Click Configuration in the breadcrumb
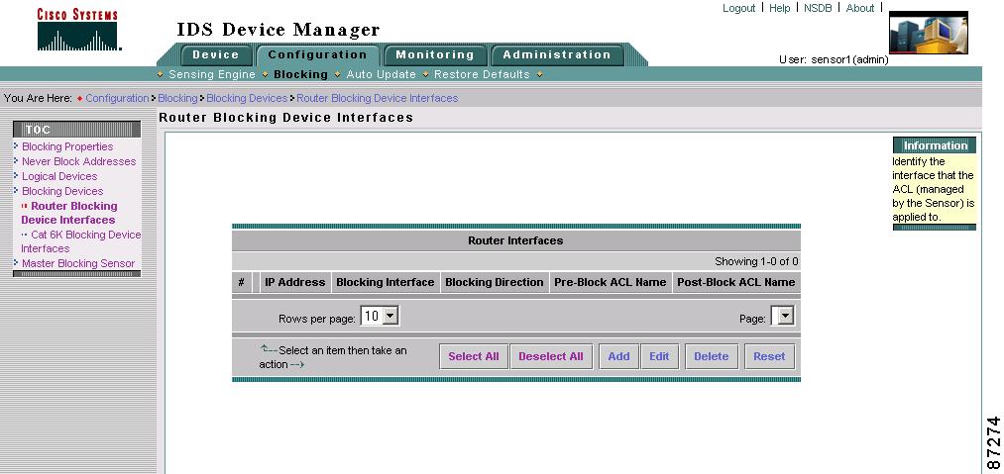Viewport: 1004px width, 474px height. coord(117,98)
